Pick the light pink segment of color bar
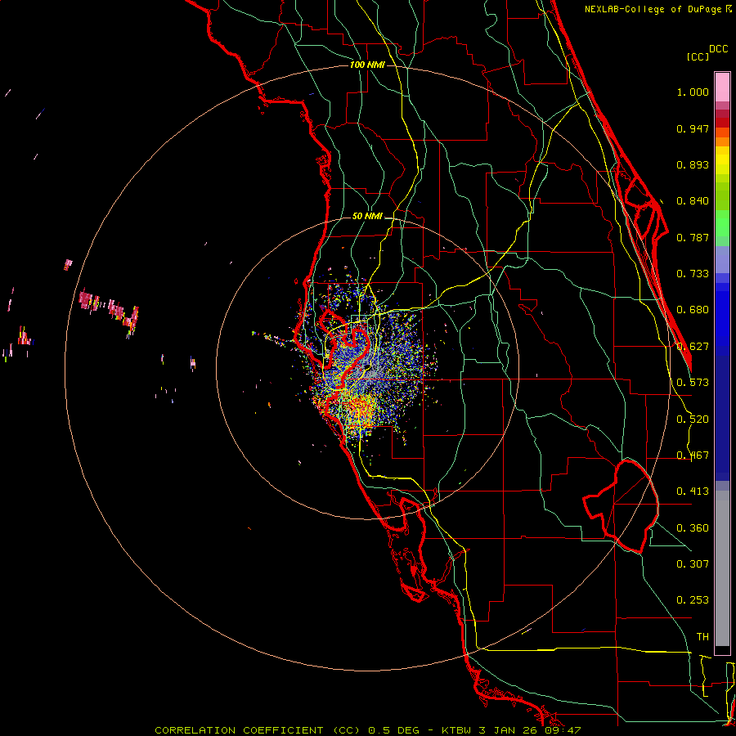 tap(722, 88)
